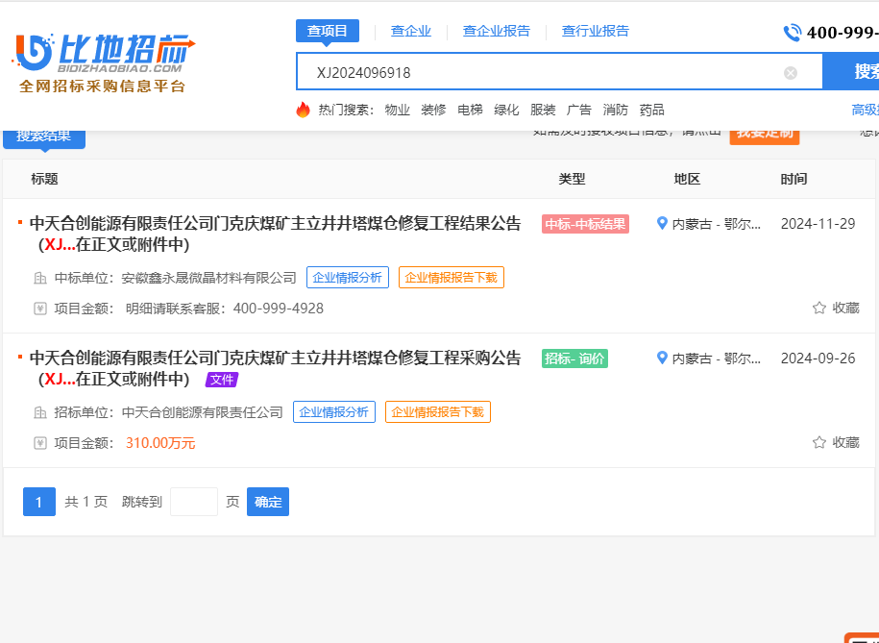Screen dimensions: 879x643
Task: Click the star icon in the 采购公告 row
Action: pyautogui.click(x=819, y=442)
